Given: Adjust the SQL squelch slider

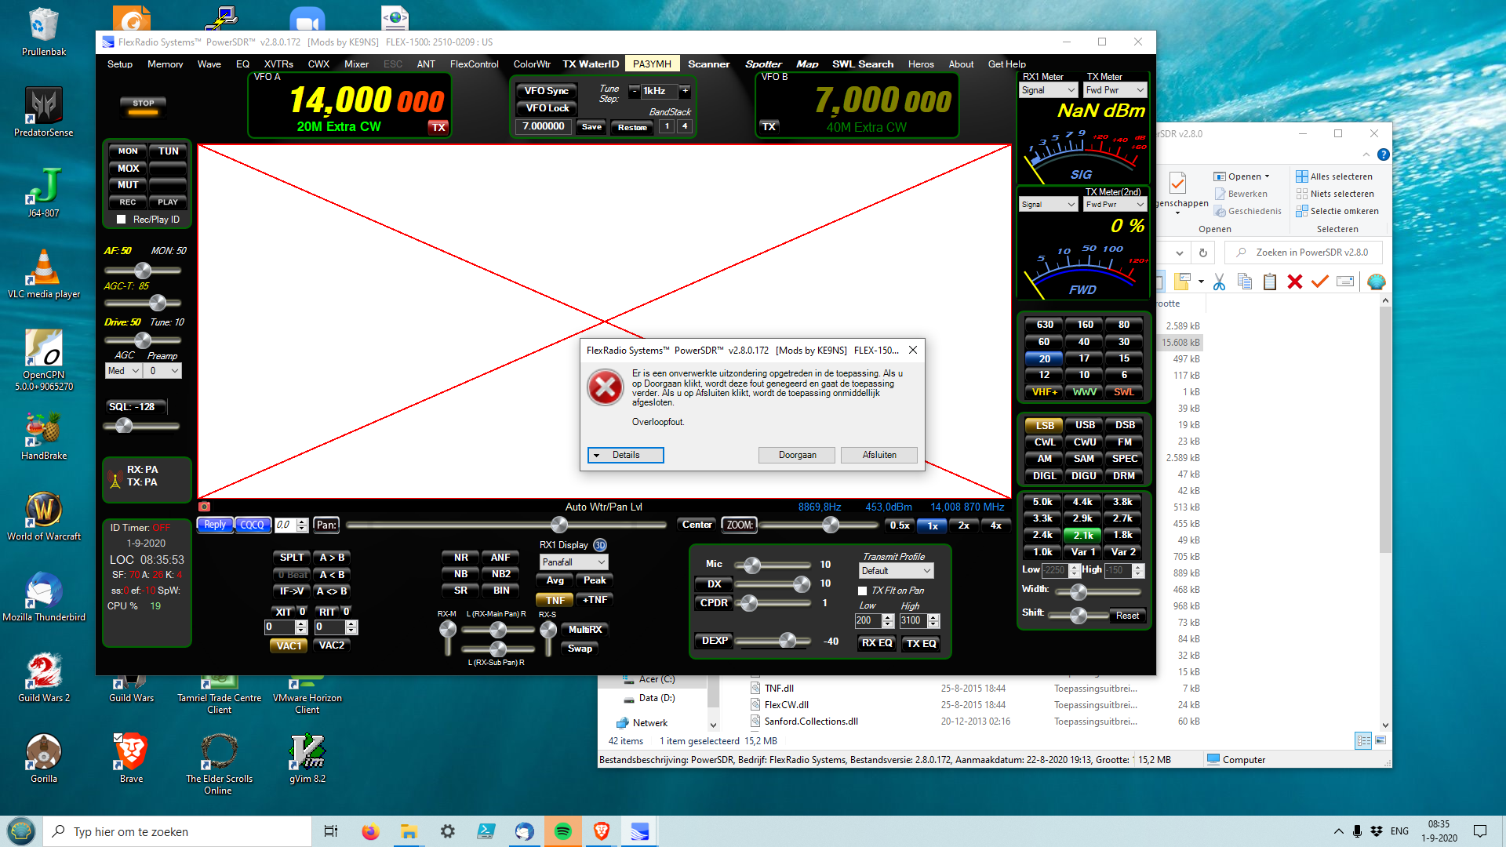Looking at the screenshot, I should click(x=142, y=426).
